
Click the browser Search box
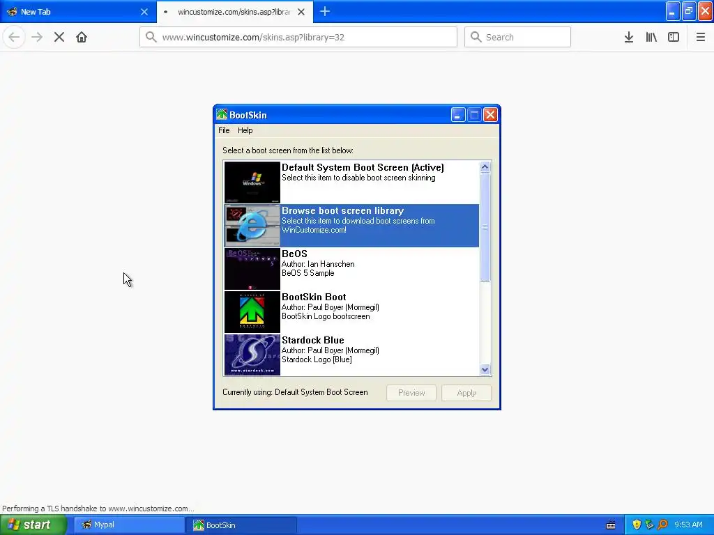pyautogui.click(x=517, y=38)
